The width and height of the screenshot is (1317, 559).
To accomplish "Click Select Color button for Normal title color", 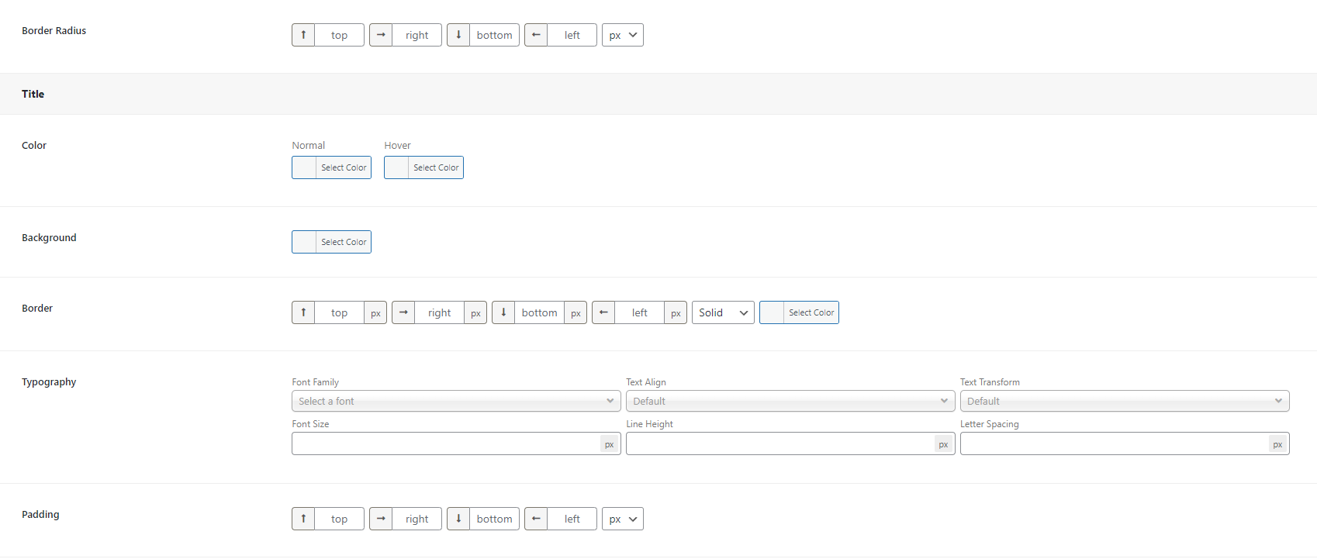I will click(344, 167).
